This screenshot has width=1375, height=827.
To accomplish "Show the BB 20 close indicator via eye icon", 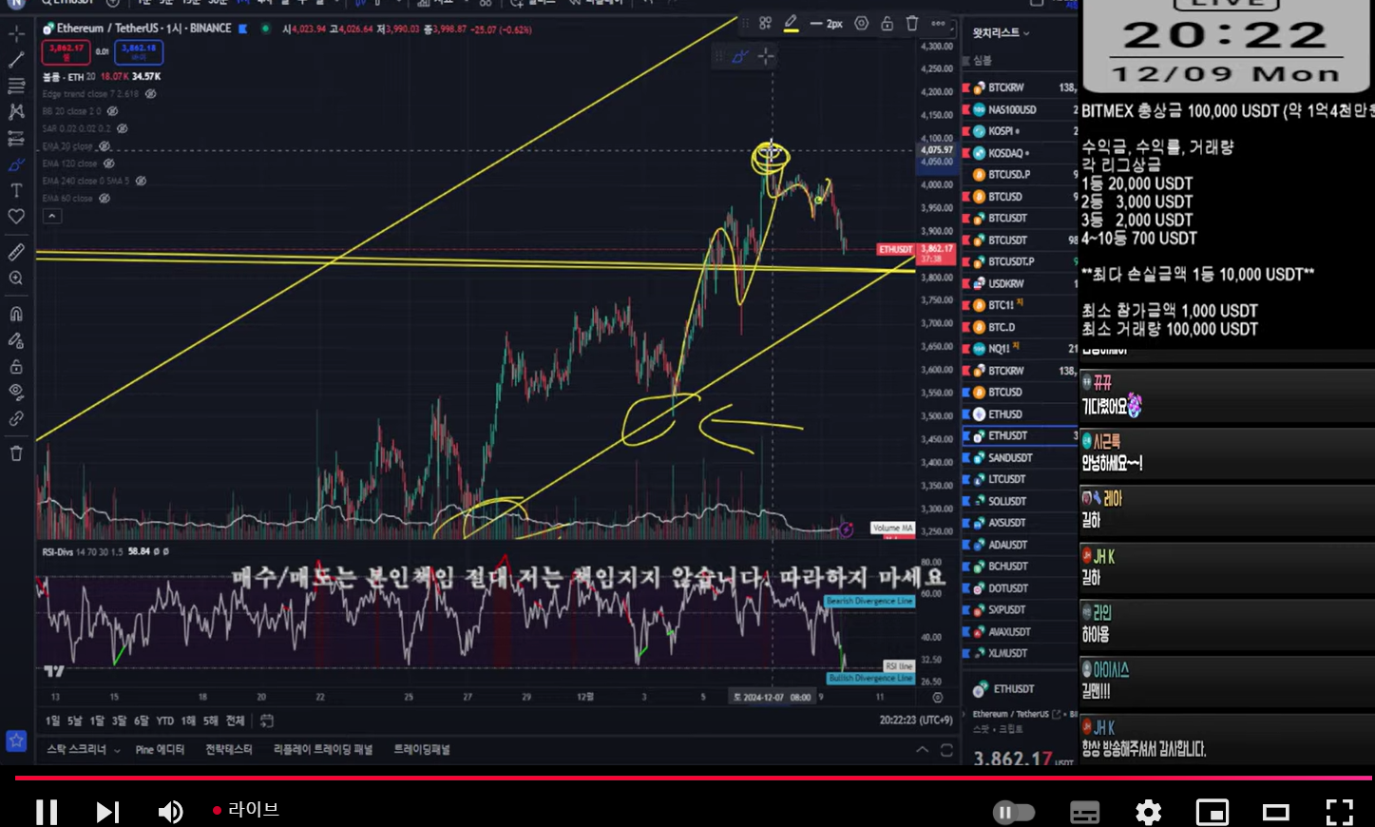I will 112,111.
